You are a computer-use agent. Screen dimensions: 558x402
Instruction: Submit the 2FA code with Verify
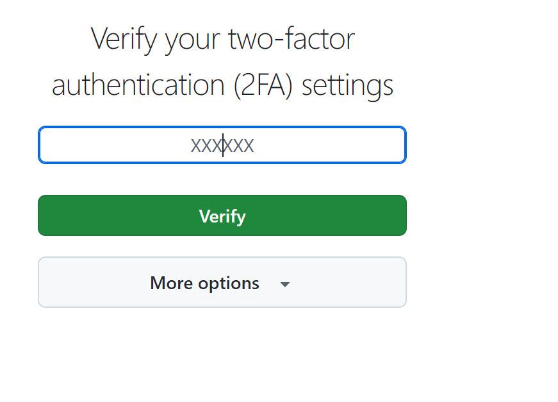pyautogui.click(x=222, y=215)
